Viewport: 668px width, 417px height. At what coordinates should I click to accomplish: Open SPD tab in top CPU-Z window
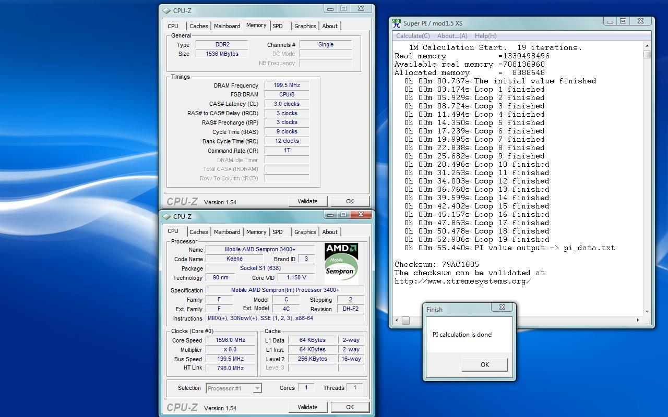[278, 26]
